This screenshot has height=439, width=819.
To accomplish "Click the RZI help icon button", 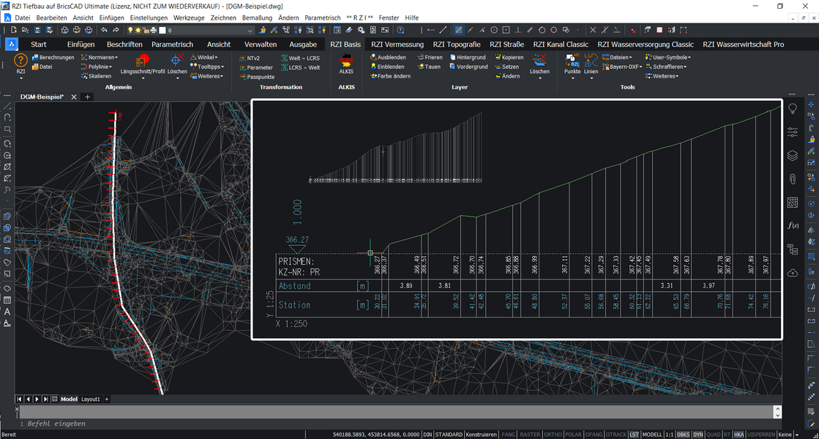I will coord(20,61).
